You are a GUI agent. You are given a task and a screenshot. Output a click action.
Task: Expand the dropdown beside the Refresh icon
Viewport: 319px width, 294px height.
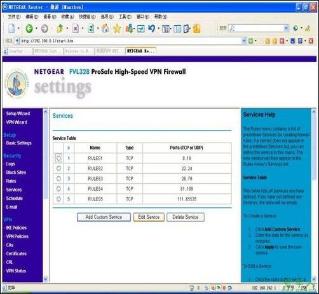click(x=98, y=29)
